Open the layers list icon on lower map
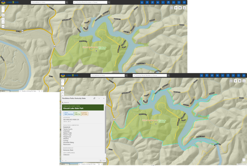The height and width of the screenshot is (166, 247). point(236,81)
